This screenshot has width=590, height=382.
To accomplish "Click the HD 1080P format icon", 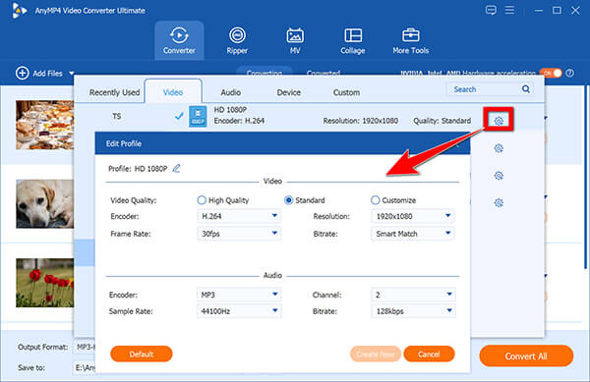I will coord(198,117).
